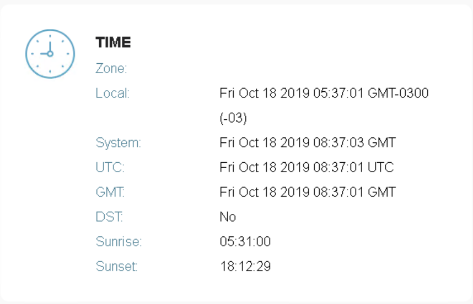The width and height of the screenshot is (473, 304).
Task: Select the DST label
Action: 109,217
